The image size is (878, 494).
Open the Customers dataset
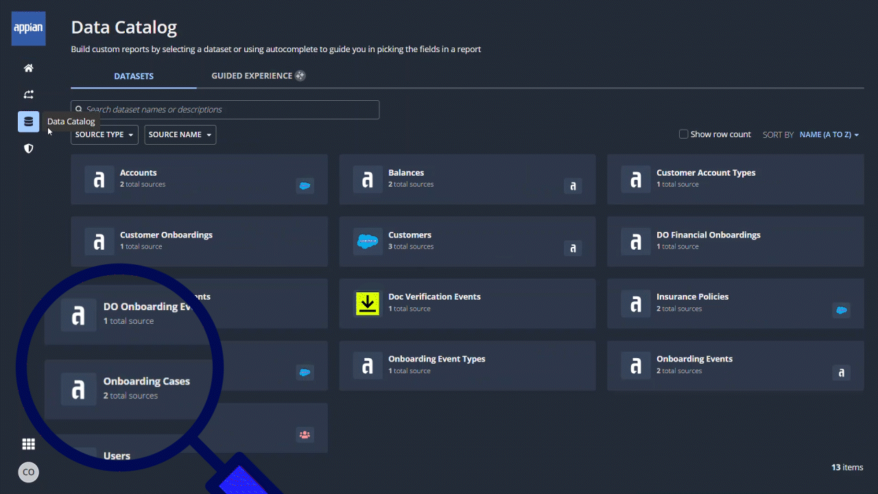pyautogui.click(x=467, y=242)
